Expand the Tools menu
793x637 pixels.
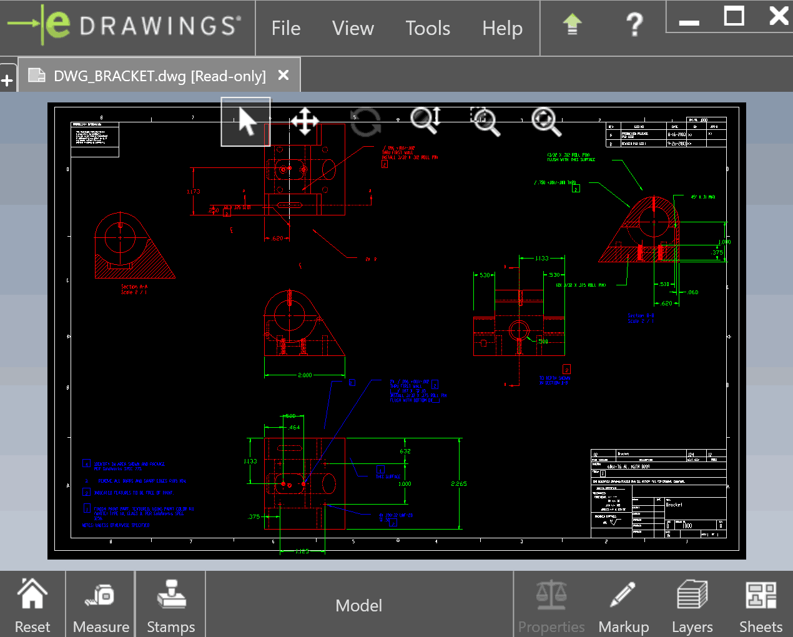coord(428,28)
